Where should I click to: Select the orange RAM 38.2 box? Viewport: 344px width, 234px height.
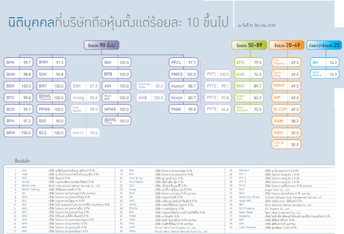[x=286, y=121]
